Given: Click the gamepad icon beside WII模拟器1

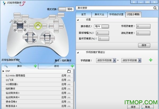Looking at the screenshot, I should click(x=69, y=84).
